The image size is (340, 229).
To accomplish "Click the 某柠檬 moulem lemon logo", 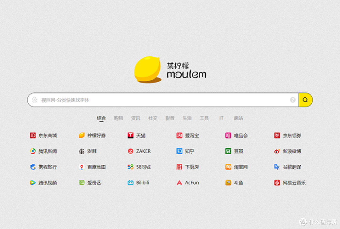I will [170, 70].
